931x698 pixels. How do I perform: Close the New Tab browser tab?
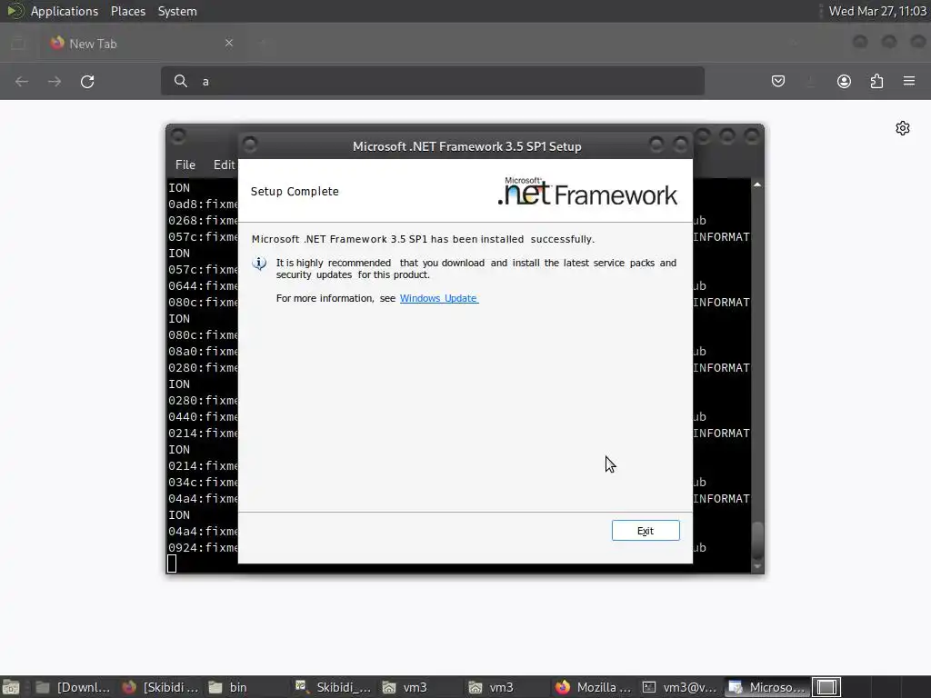click(x=229, y=43)
